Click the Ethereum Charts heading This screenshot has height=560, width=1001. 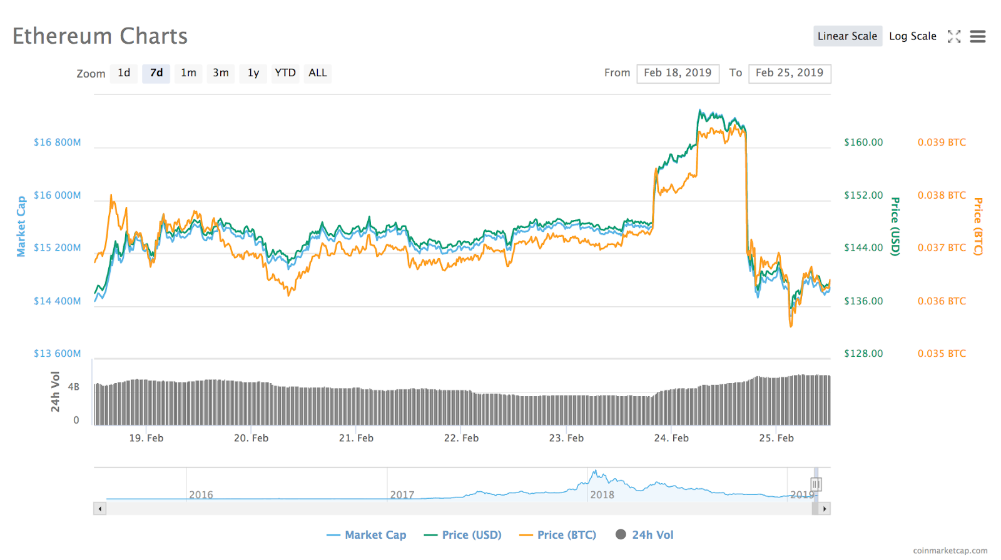coord(100,36)
